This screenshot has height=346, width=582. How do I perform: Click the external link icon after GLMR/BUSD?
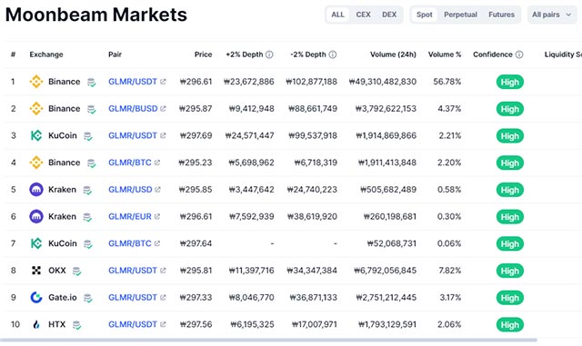click(163, 109)
